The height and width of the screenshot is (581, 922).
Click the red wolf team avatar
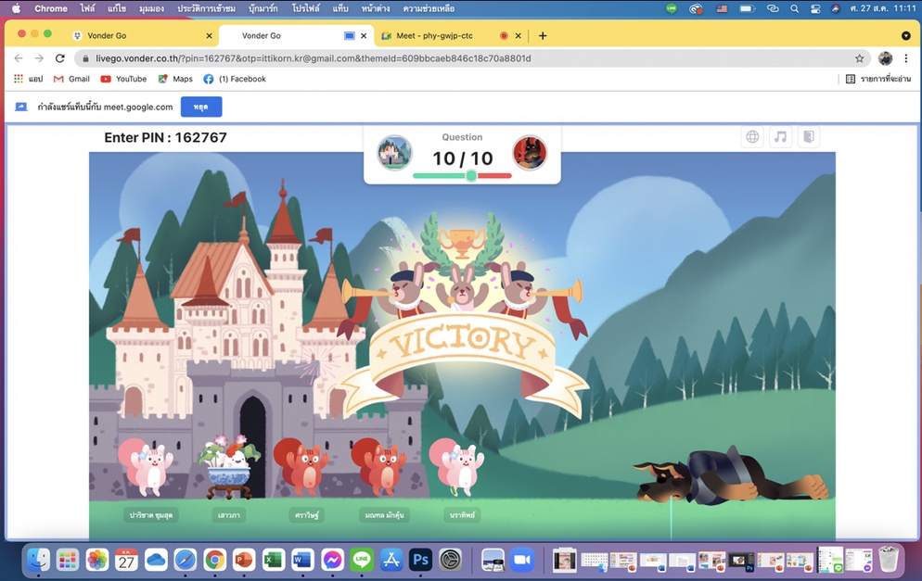(x=530, y=153)
